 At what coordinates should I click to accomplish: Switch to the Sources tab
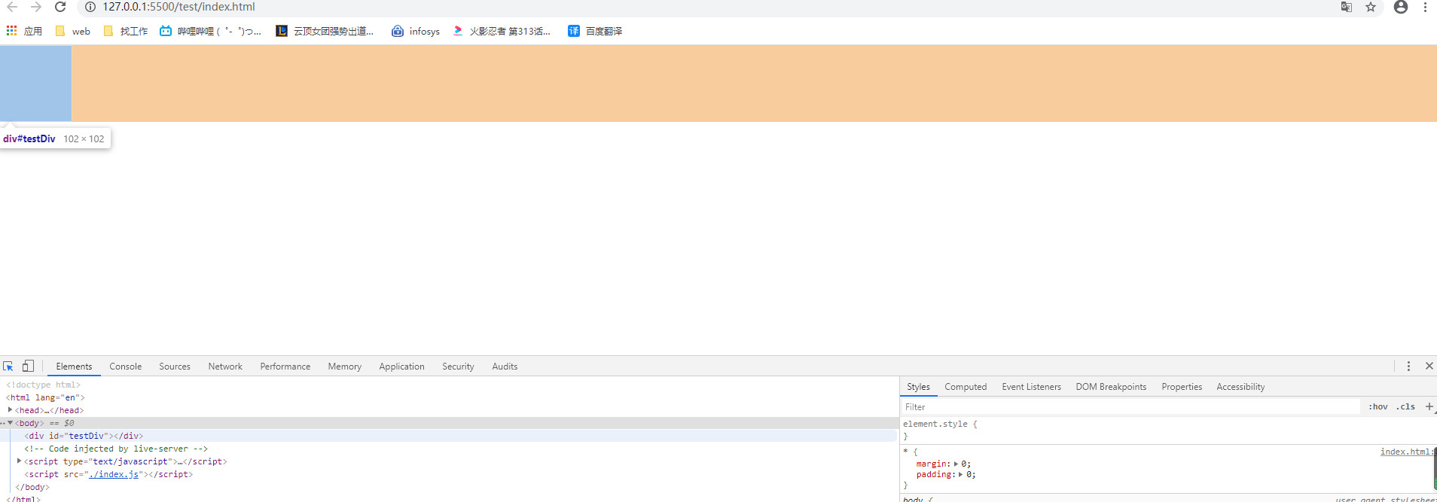pyautogui.click(x=175, y=367)
